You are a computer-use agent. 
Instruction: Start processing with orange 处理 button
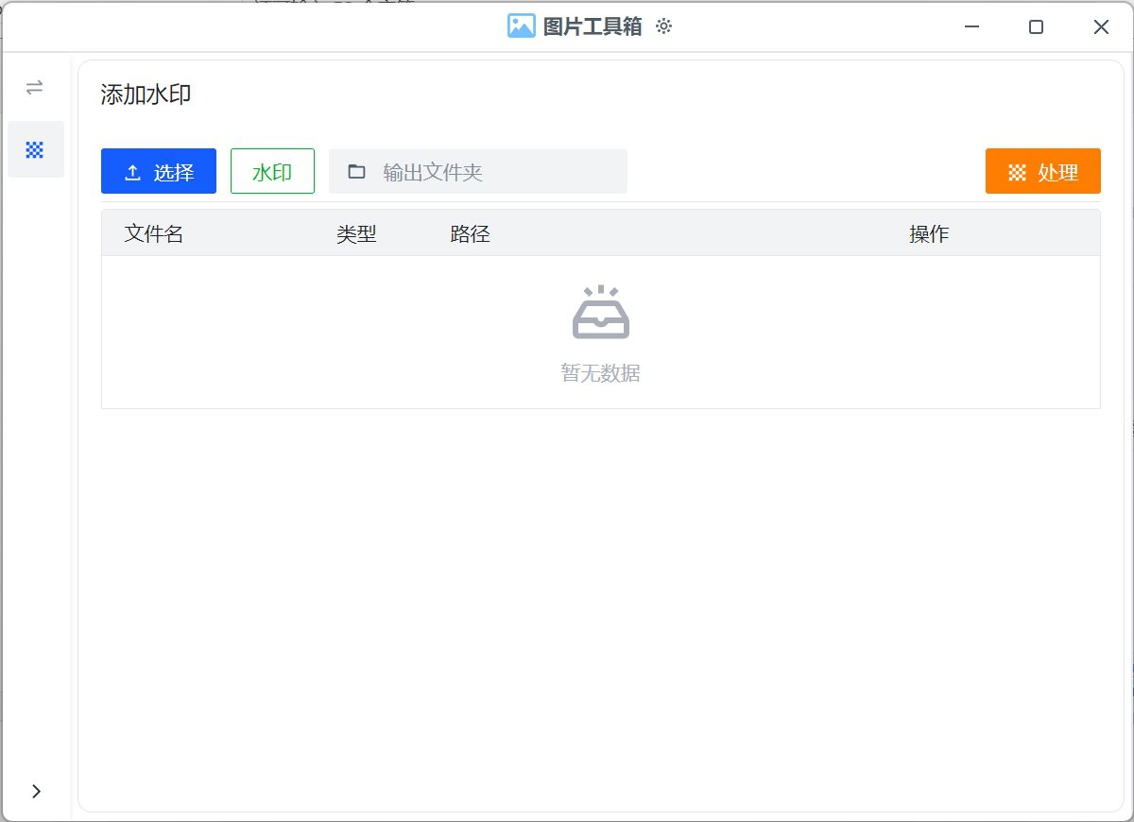[x=1043, y=171]
